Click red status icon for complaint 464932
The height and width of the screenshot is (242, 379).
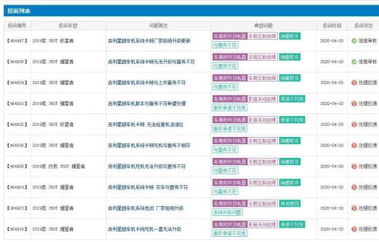(x=354, y=125)
